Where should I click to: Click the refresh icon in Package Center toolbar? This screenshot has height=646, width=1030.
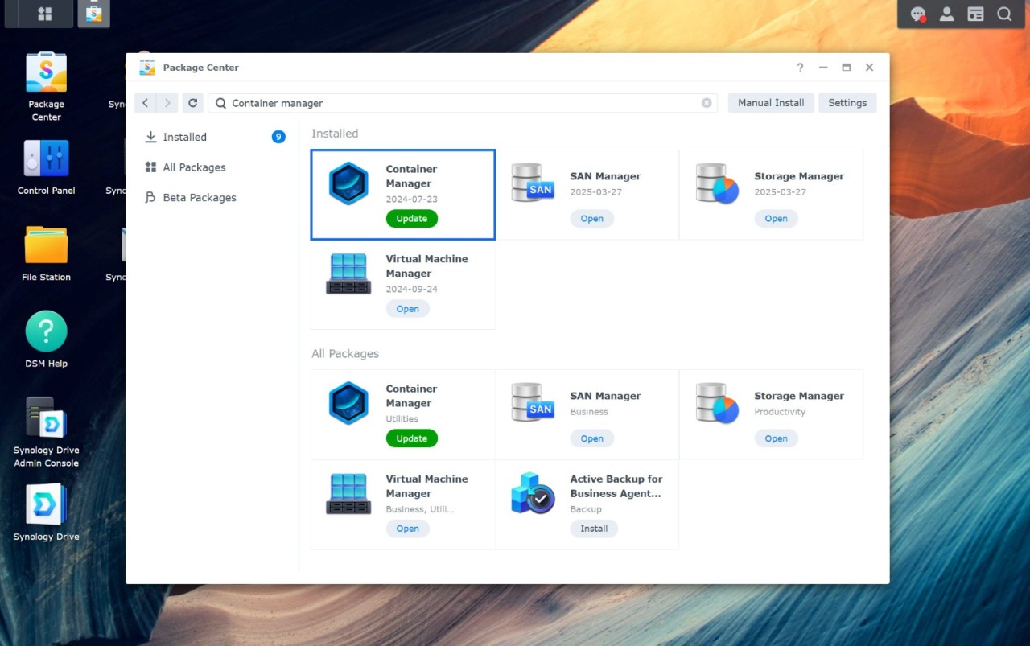click(x=192, y=103)
